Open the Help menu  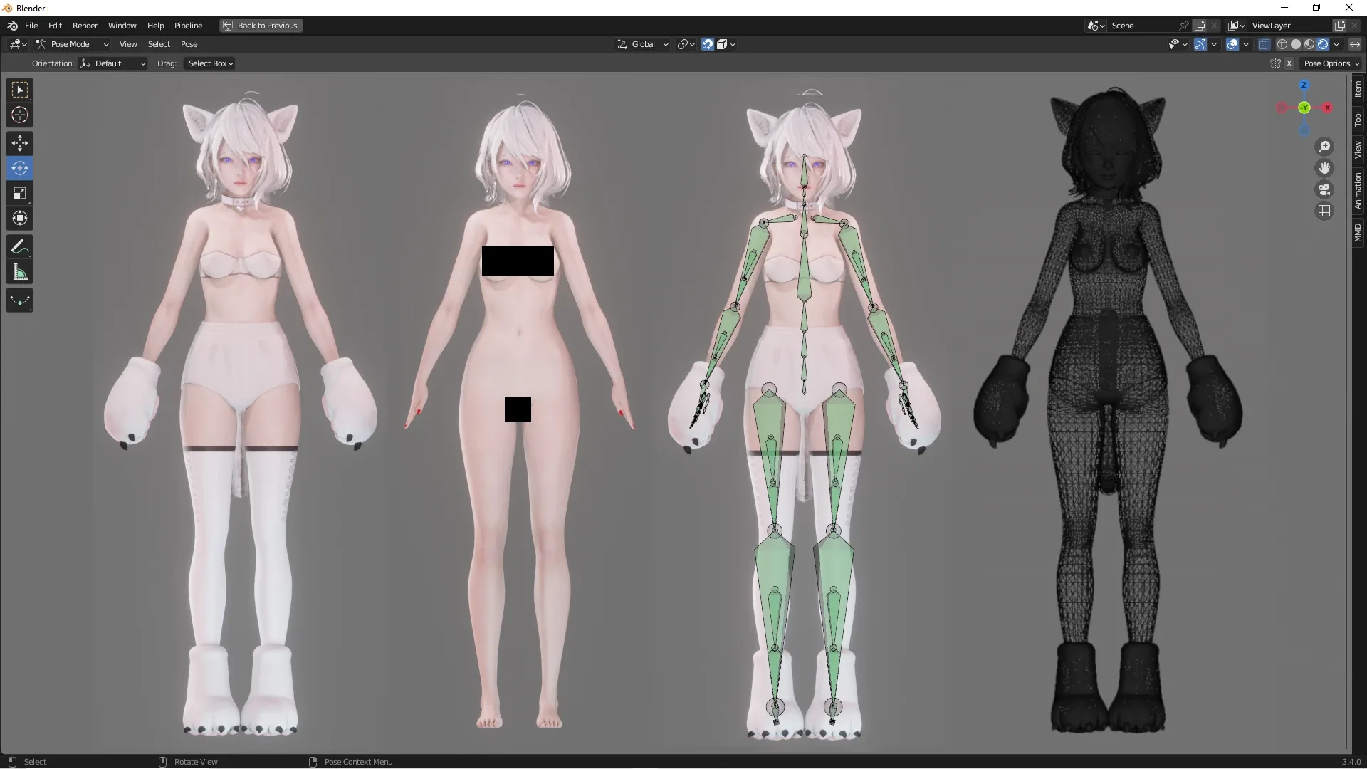pos(155,26)
